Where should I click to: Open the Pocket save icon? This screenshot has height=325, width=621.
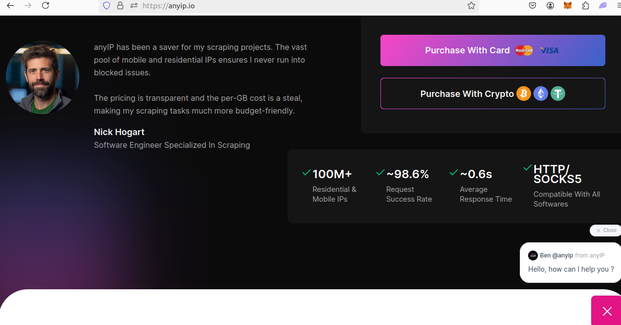click(x=533, y=6)
